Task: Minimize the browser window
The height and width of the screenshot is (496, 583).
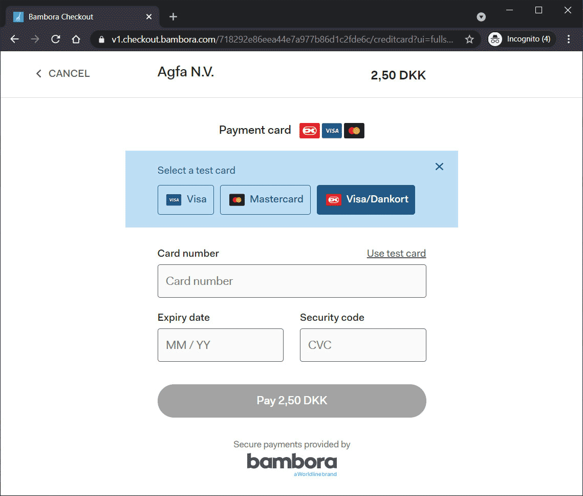Action: [x=510, y=10]
